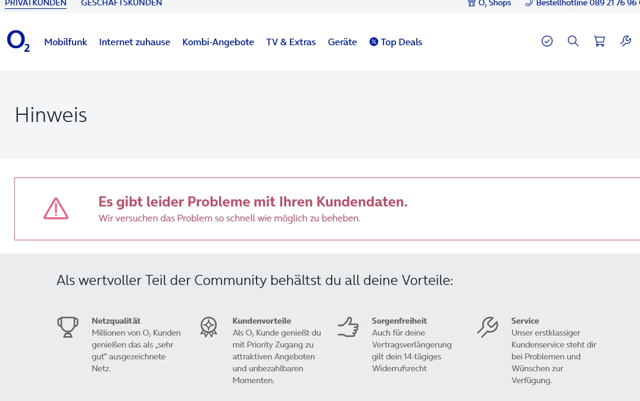
Task: Click the Netzqualität heading text
Action: [116, 321]
